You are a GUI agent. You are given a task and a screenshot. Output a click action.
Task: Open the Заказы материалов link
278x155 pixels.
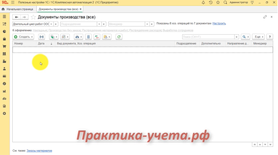click(39, 151)
